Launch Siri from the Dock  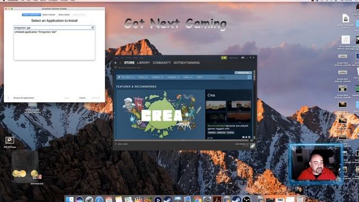80,200
